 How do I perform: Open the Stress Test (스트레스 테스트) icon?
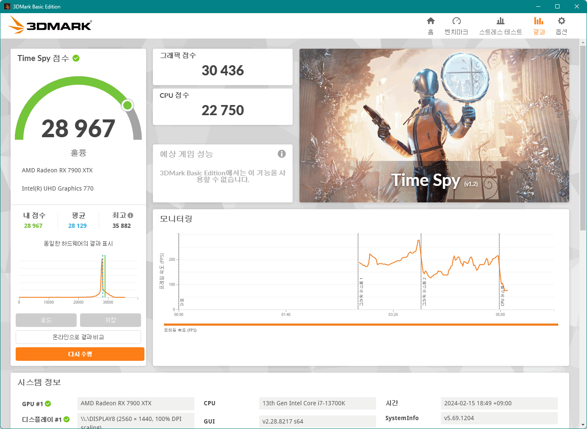(x=501, y=21)
